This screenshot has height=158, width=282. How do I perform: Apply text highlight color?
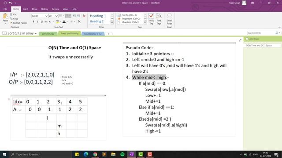pos(58,22)
